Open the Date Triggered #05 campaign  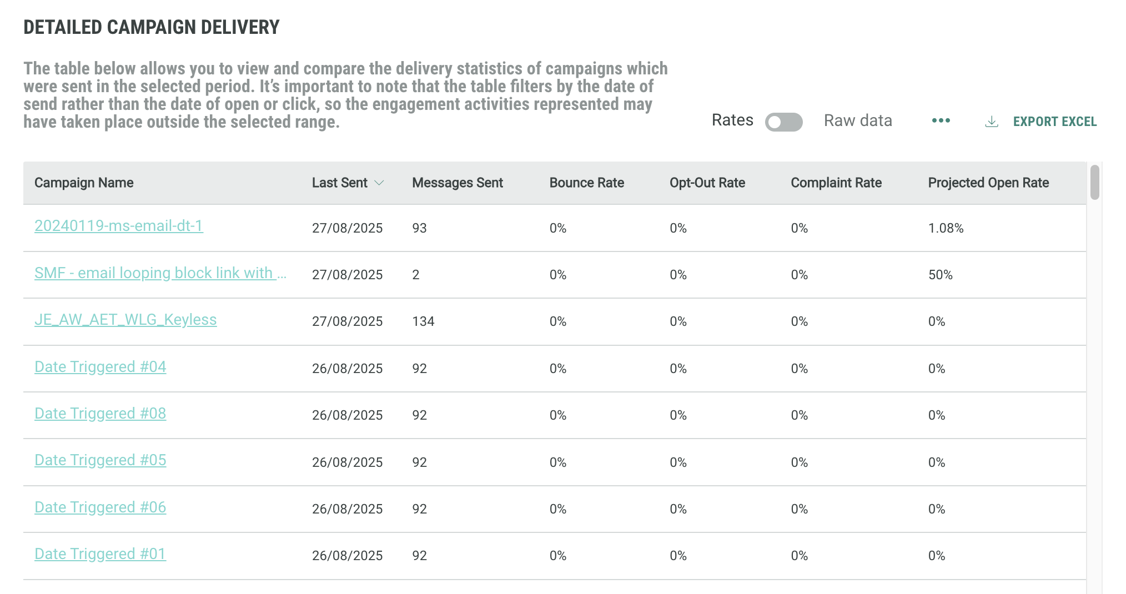coord(100,460)
